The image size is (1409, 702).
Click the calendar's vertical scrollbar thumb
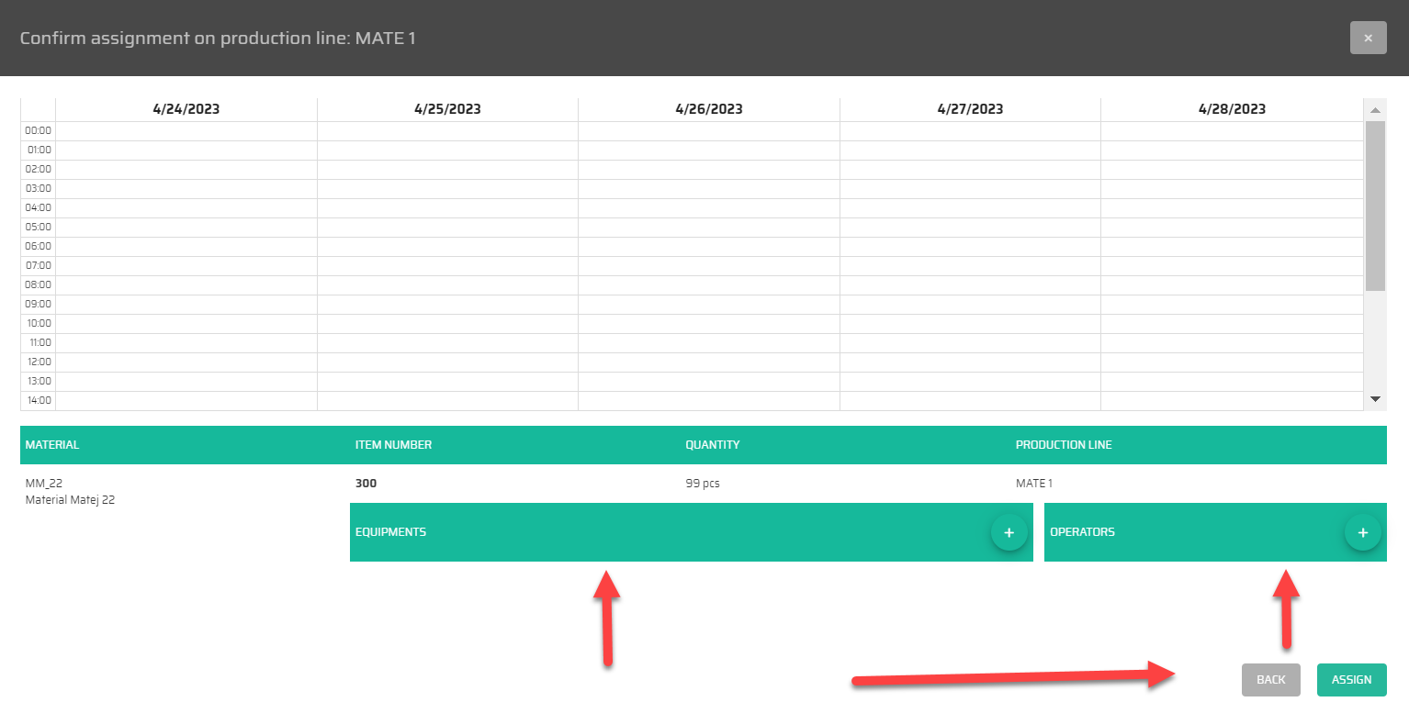pyautogui.click(x=1374, y=205)
